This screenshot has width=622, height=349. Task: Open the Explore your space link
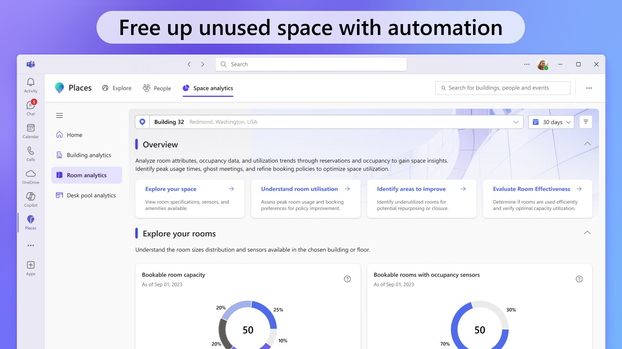(171, 189)
